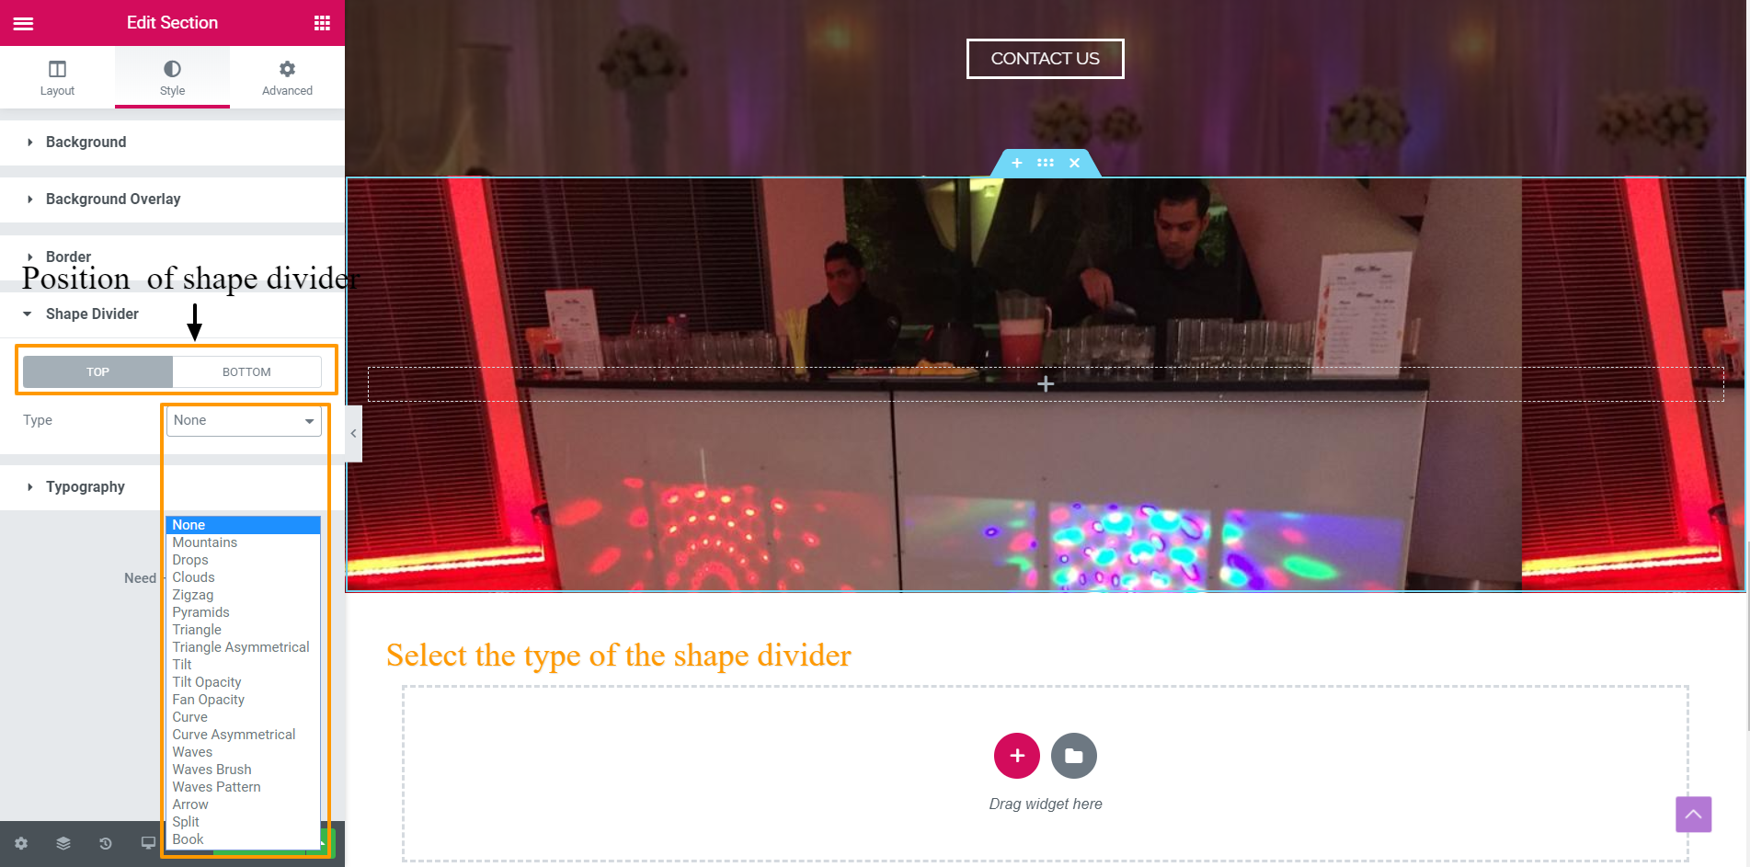This screenshot has width=1750, height=867.
Task: Open the Navigator layers icon
Action: [x=63, y=843]
